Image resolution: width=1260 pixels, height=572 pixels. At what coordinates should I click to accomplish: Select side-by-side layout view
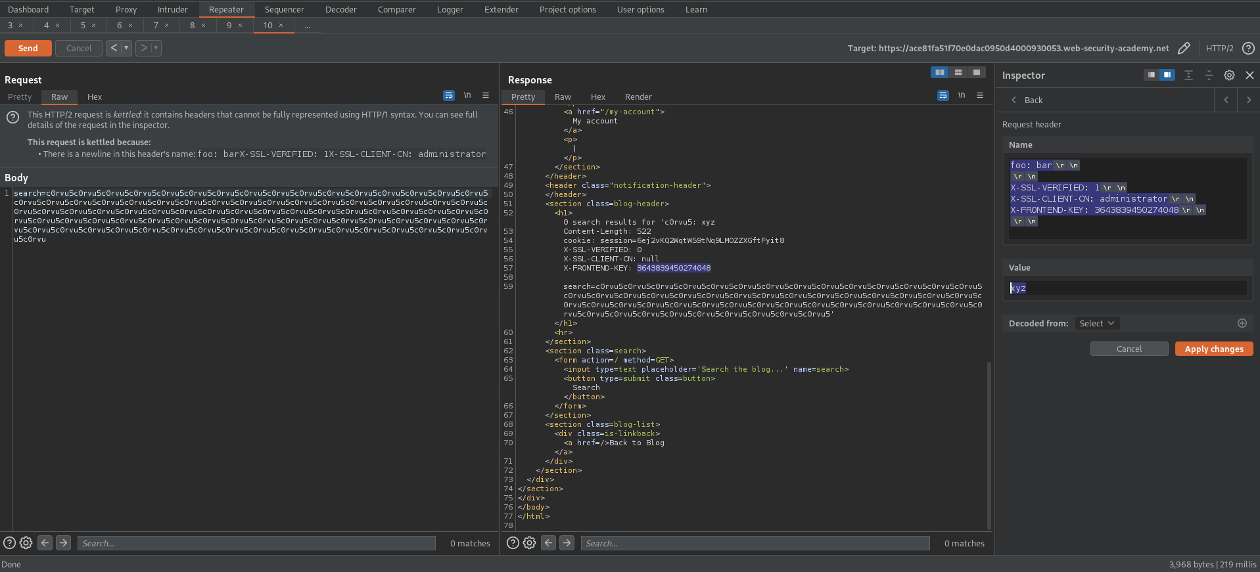940,72
